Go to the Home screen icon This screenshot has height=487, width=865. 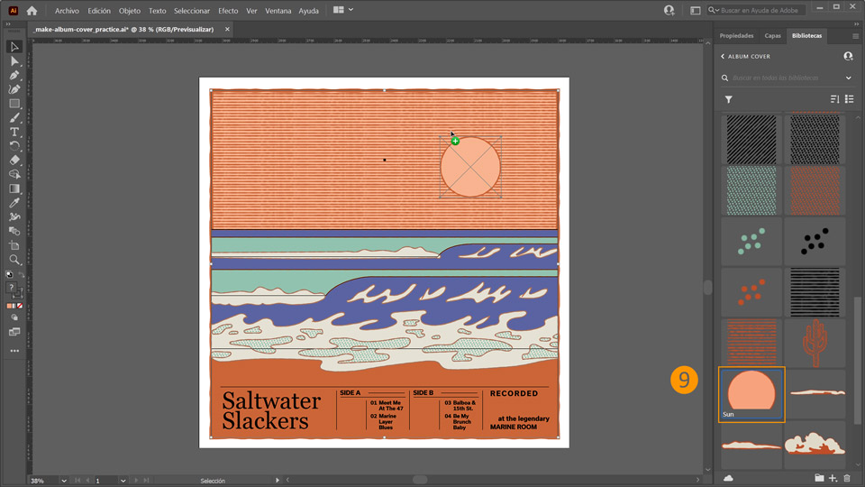(32, 11)
